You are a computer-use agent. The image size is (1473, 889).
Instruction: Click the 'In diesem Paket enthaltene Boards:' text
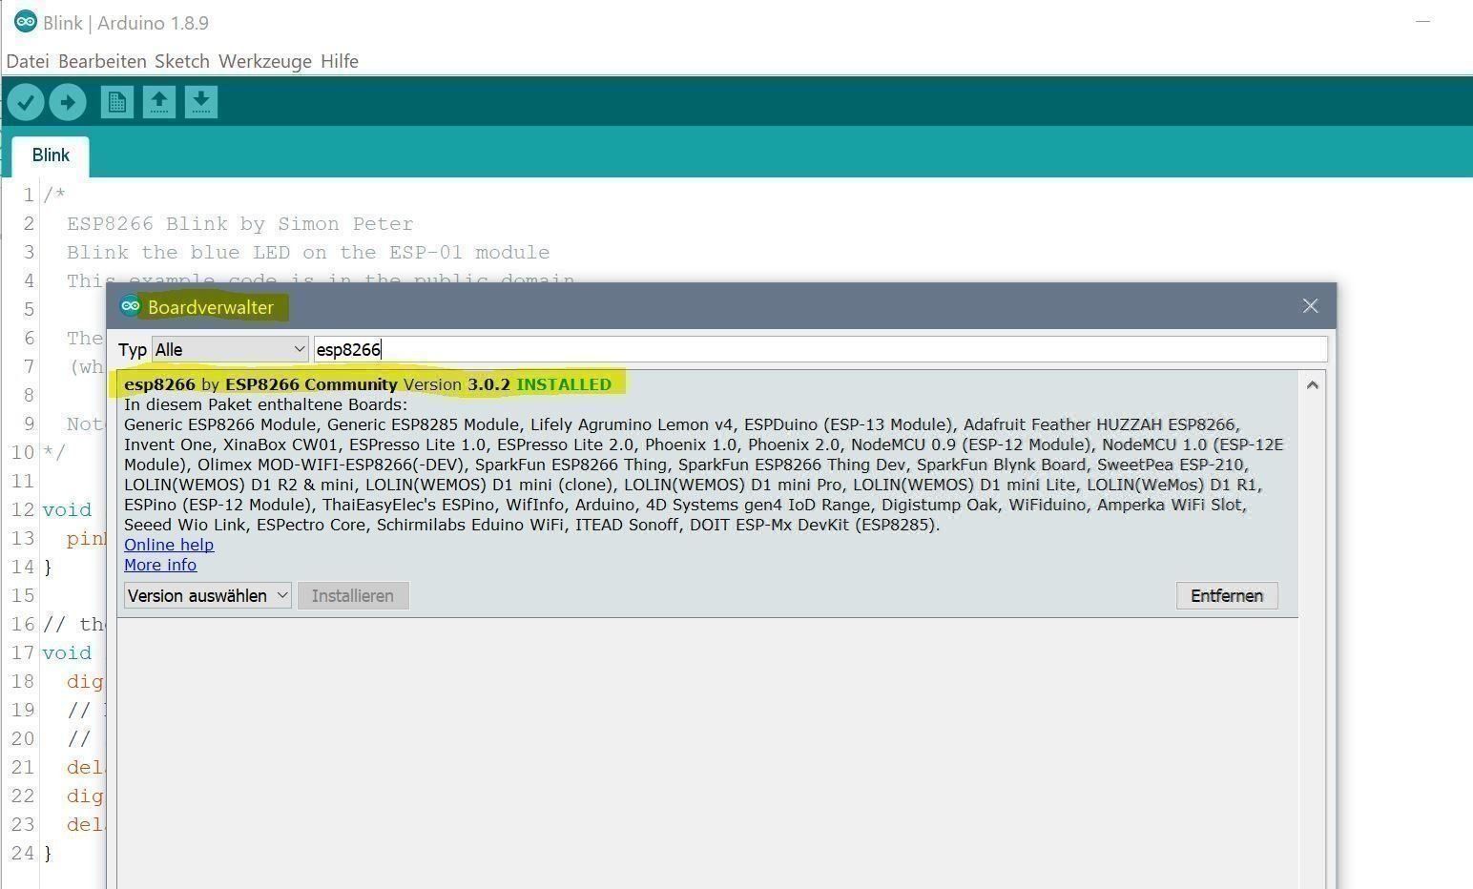pos(265,404)
